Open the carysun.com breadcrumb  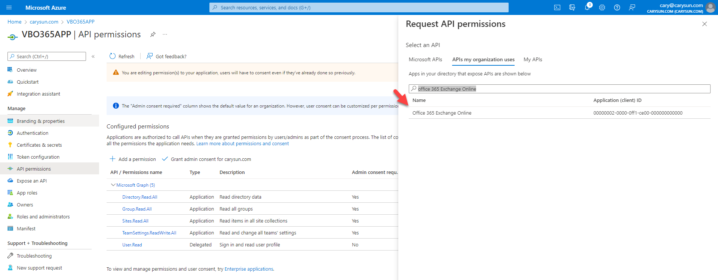[44, 22]
